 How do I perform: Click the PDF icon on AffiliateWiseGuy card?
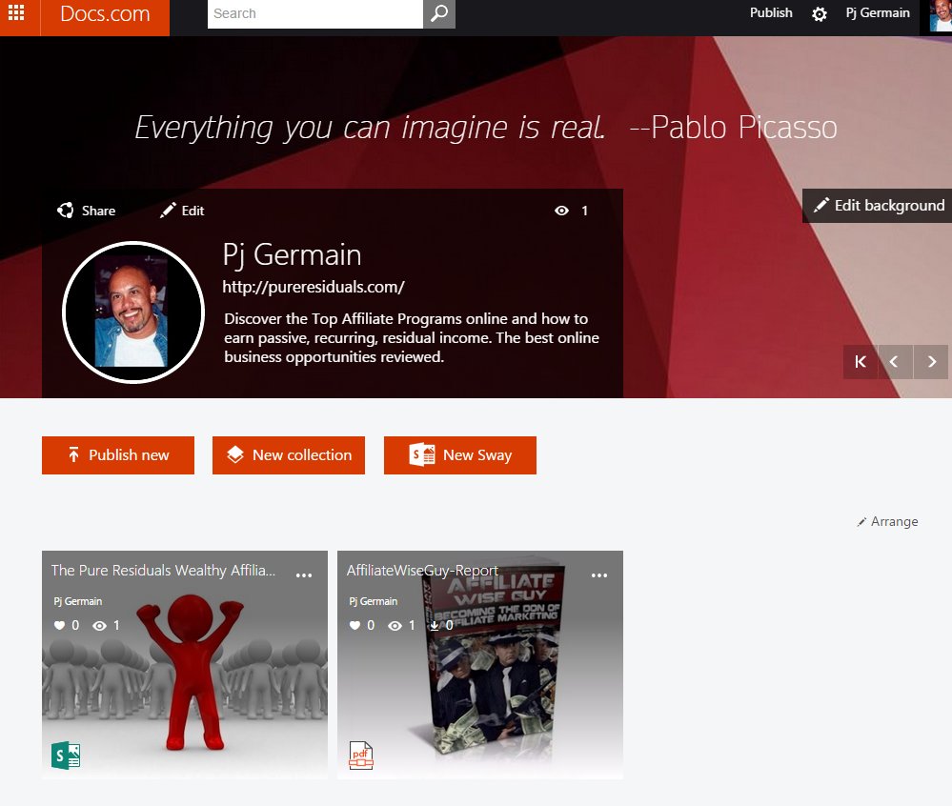coord(360,756)
